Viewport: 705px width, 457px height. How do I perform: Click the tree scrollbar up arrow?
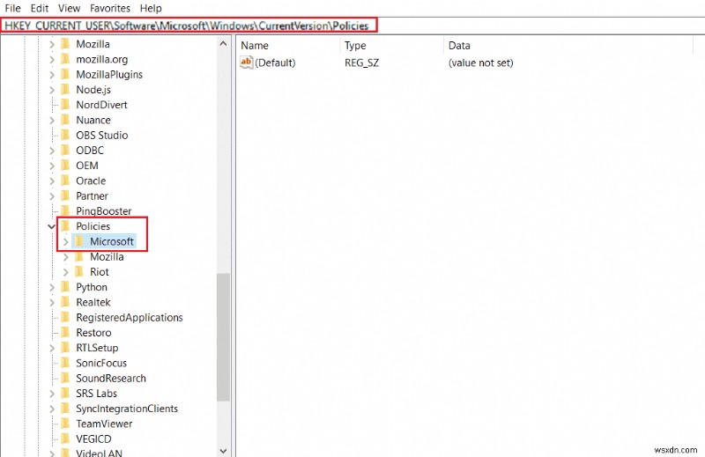point(224,44)
